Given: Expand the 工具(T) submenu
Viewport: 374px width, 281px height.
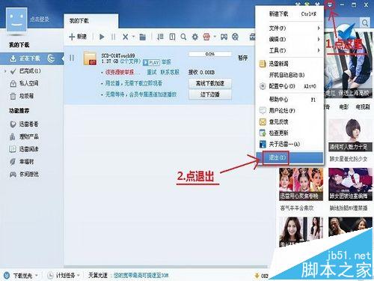Looking at the screenshot, I should point(289,50).
